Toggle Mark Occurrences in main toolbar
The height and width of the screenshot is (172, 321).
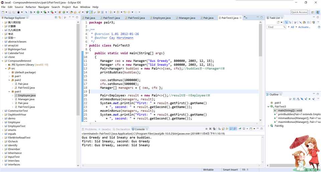(x=91, y=12)
